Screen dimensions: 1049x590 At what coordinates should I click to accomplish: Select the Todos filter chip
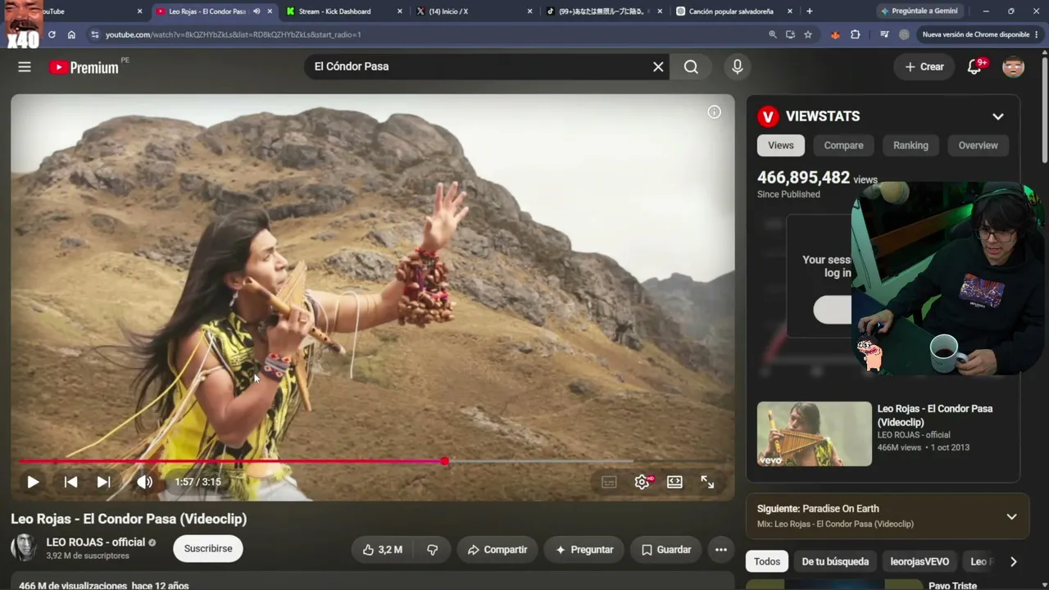tap(767, 561)
